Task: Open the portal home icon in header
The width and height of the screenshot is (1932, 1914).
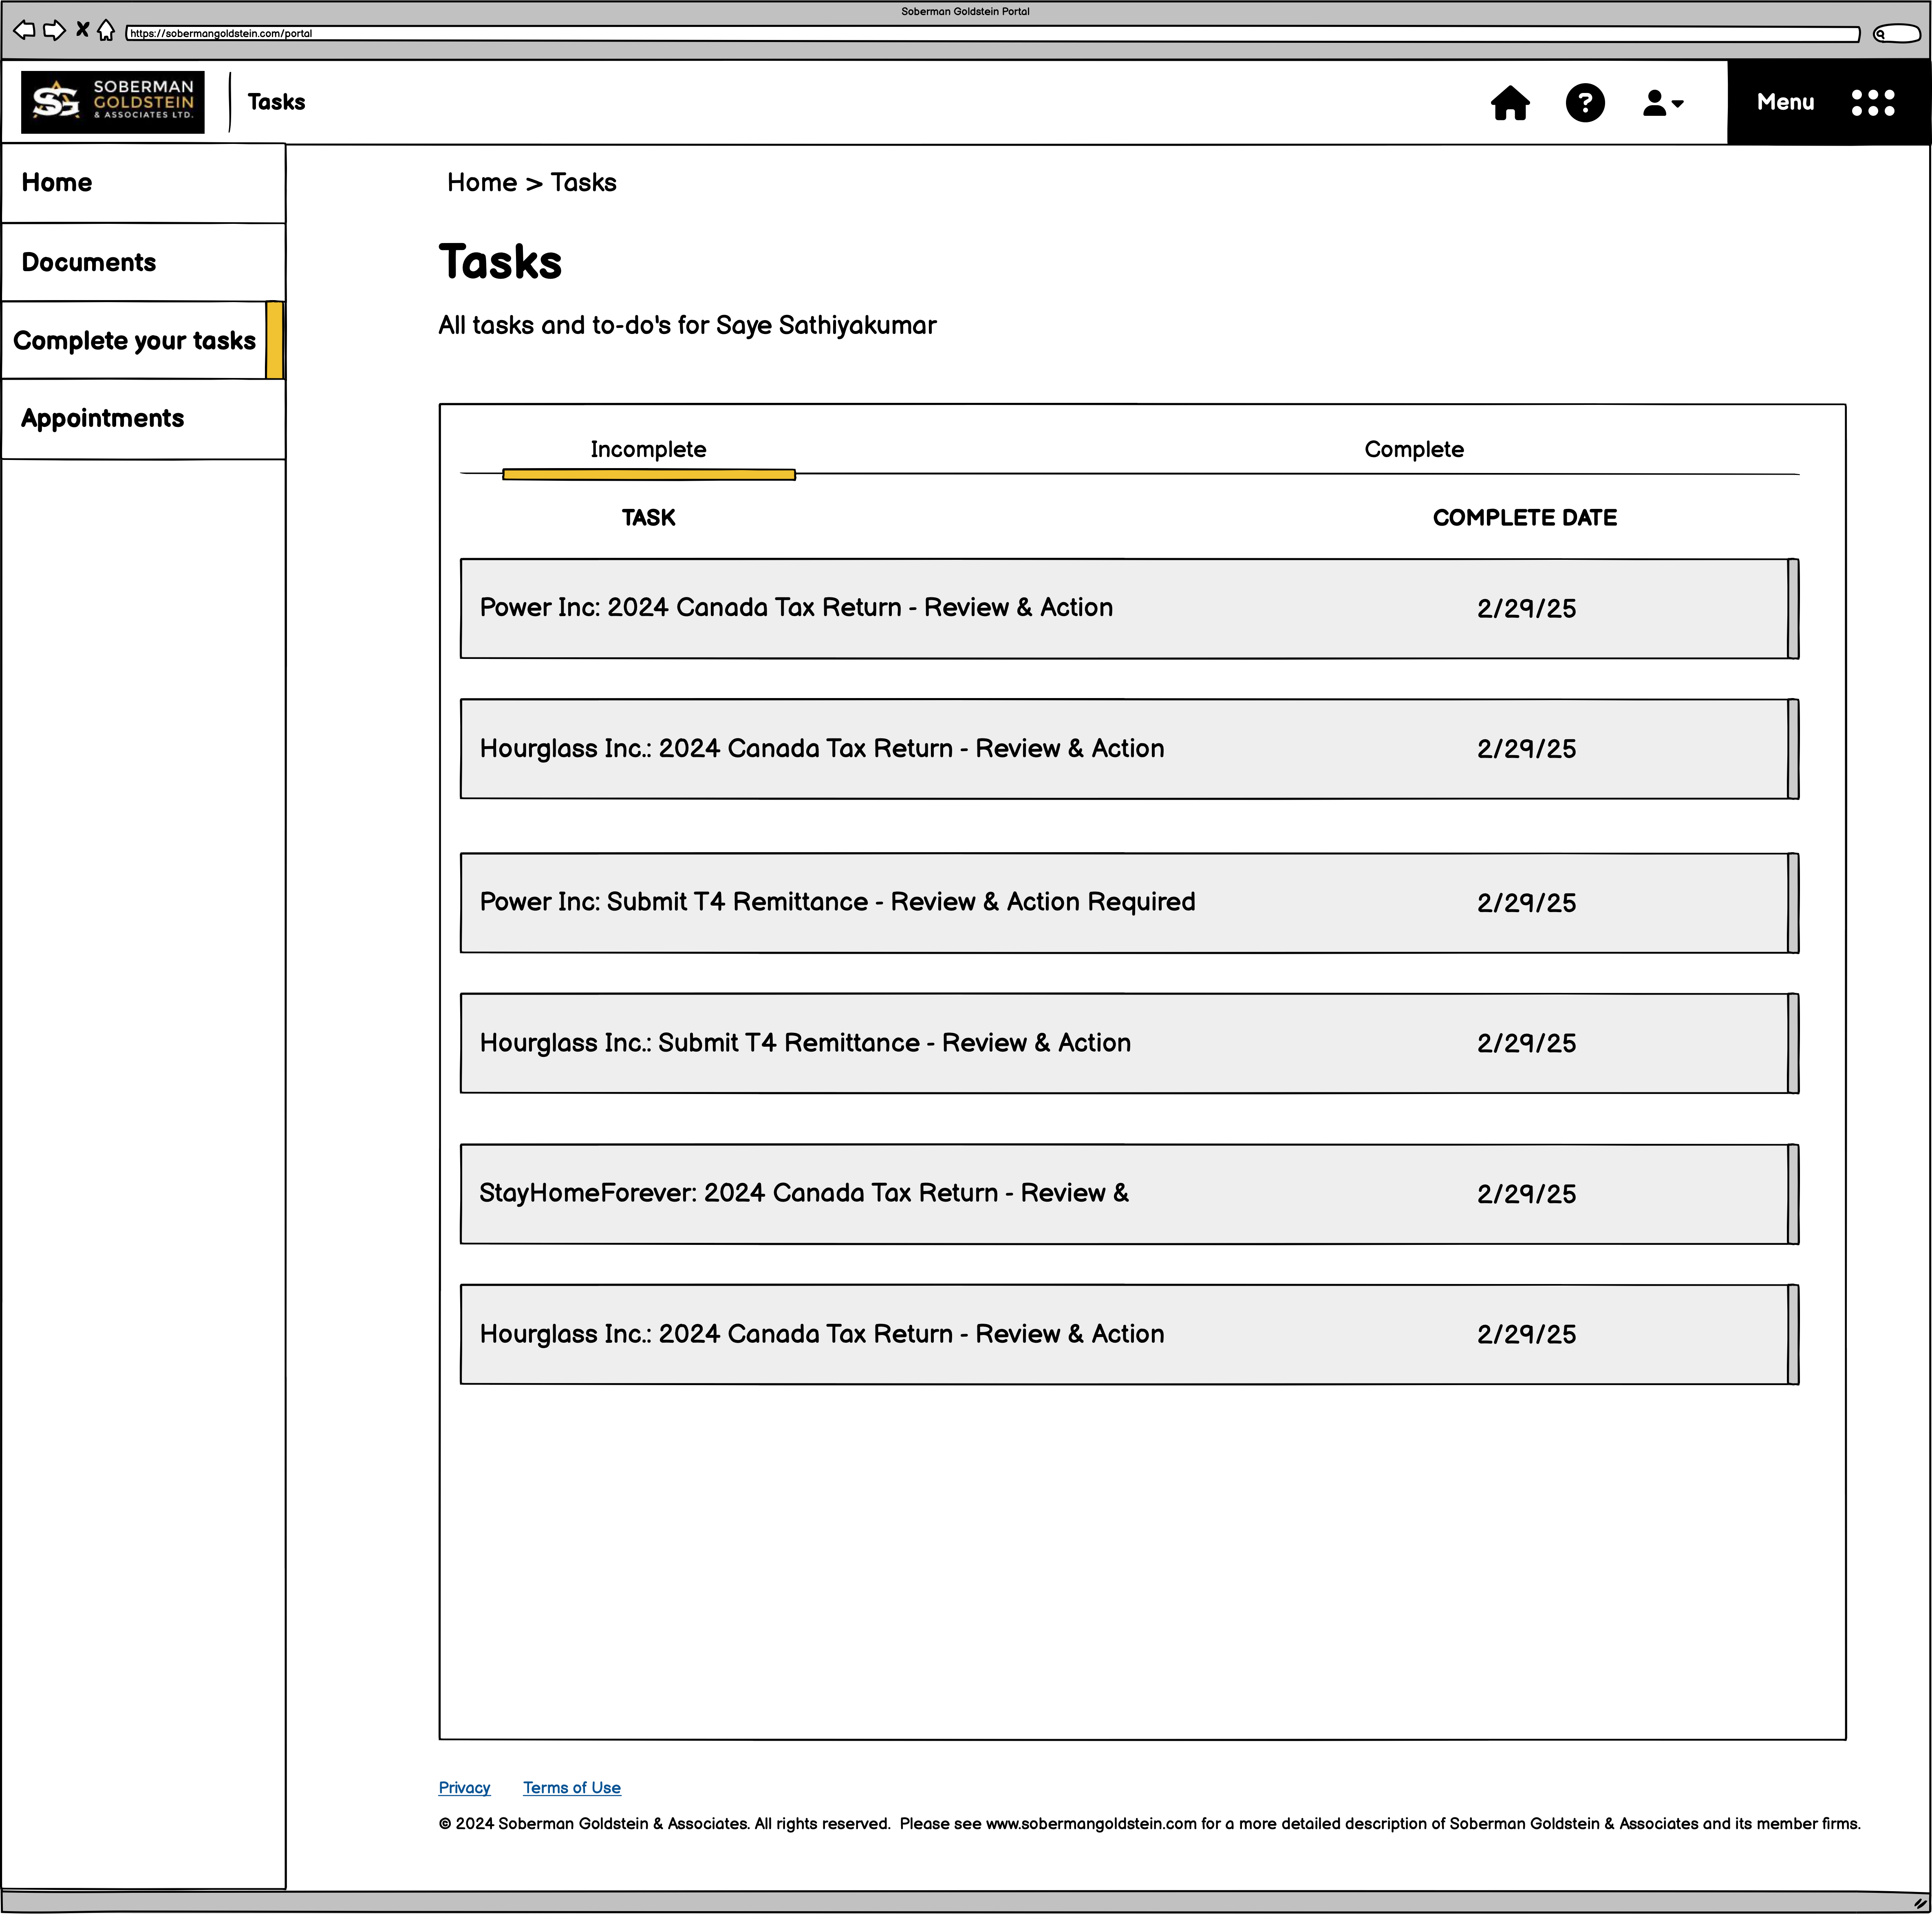Action: 1510,103
